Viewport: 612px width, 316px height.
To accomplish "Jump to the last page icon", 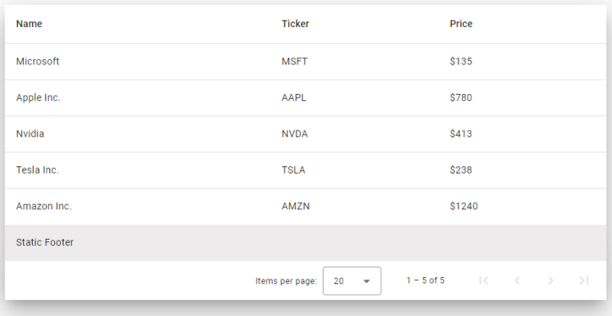I will pyautogui.click(x=584, y=280).
